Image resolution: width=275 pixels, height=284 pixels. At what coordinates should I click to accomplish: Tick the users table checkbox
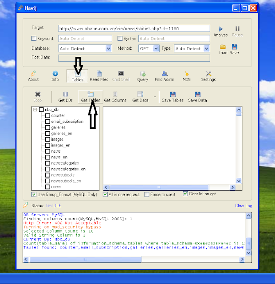tap(47, 187)
